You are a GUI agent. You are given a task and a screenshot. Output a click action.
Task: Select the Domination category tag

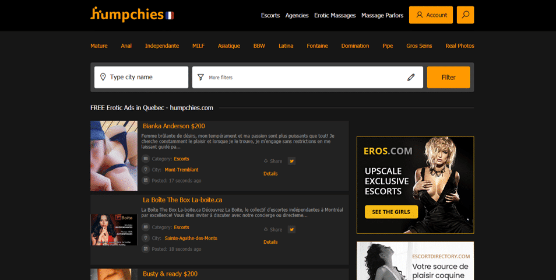(356, 45)
